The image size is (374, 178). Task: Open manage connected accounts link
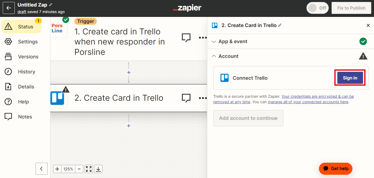(x=308, y=102)
